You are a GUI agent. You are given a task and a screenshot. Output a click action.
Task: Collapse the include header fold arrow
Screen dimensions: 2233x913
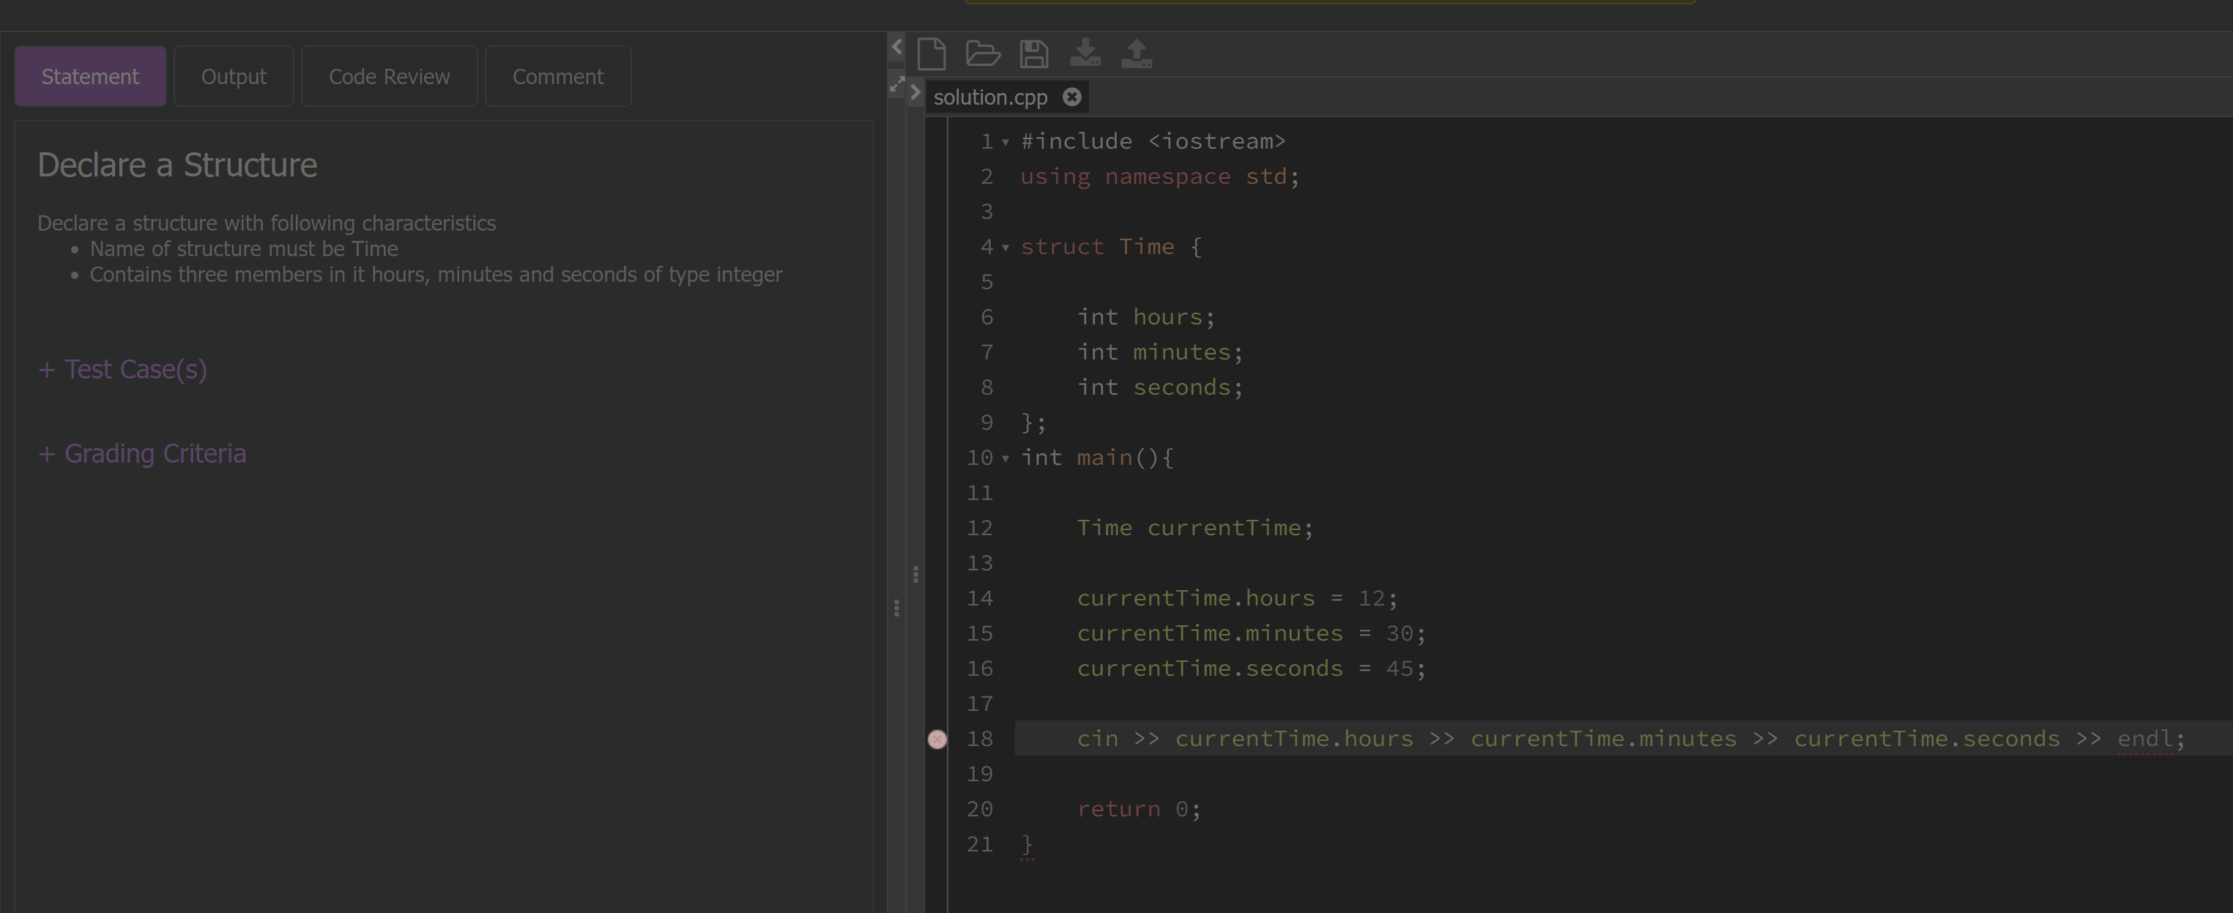[1005, 143]
